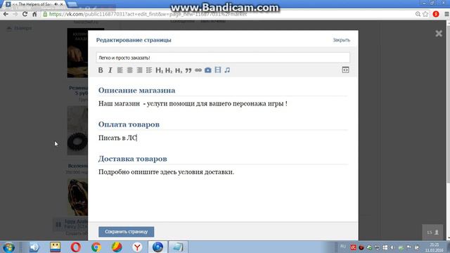Switch to wiki markup mode icon

tap(345, 70)
